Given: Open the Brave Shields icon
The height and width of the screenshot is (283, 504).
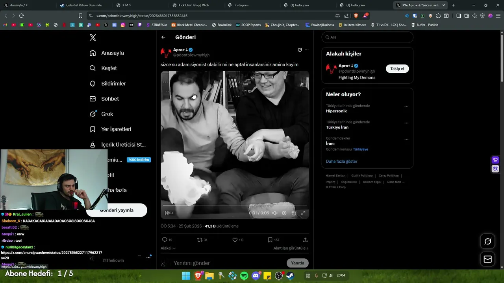Looking at the screenshot, I should point(356,16).
